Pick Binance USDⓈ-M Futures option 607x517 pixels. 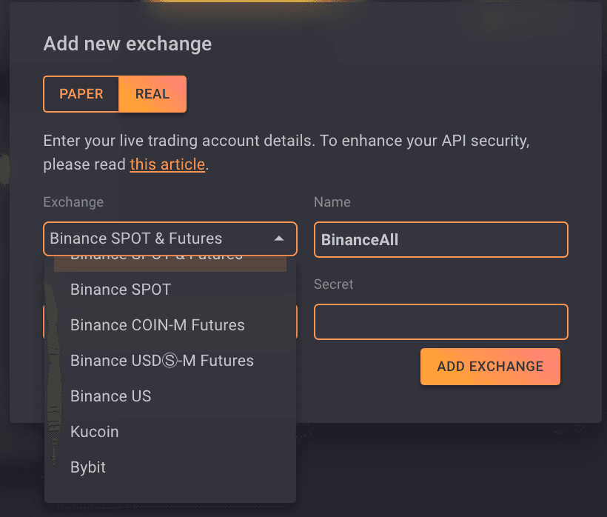pyautogui.click(x=161, y=361)
